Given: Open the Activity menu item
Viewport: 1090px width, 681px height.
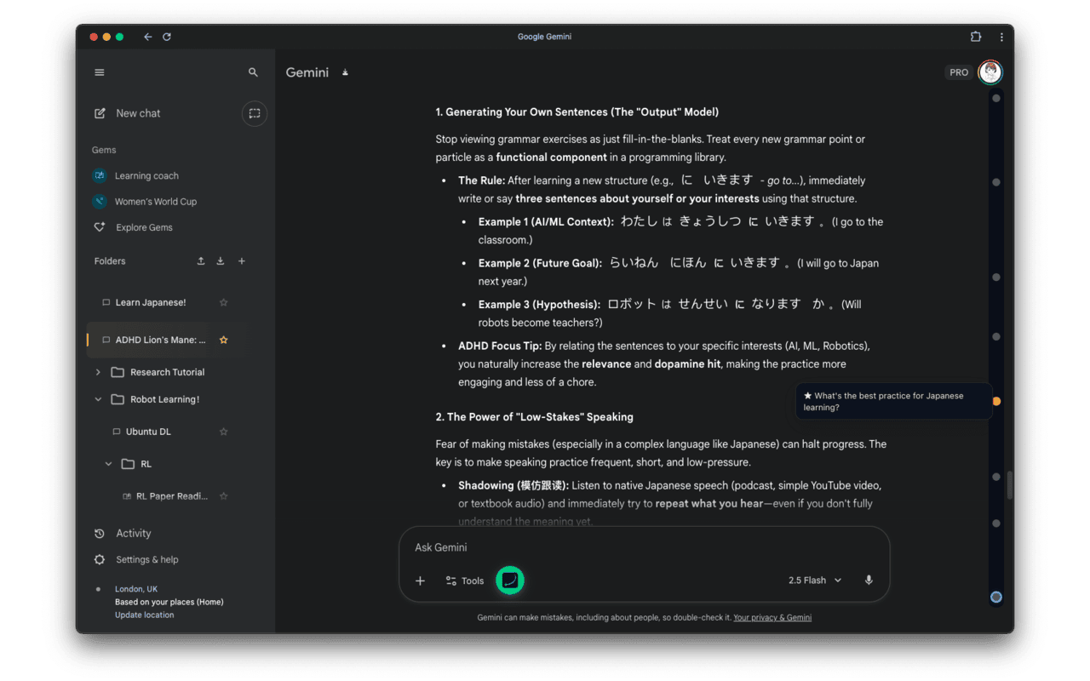Looking at the screenshot, I should pos(134,534).
